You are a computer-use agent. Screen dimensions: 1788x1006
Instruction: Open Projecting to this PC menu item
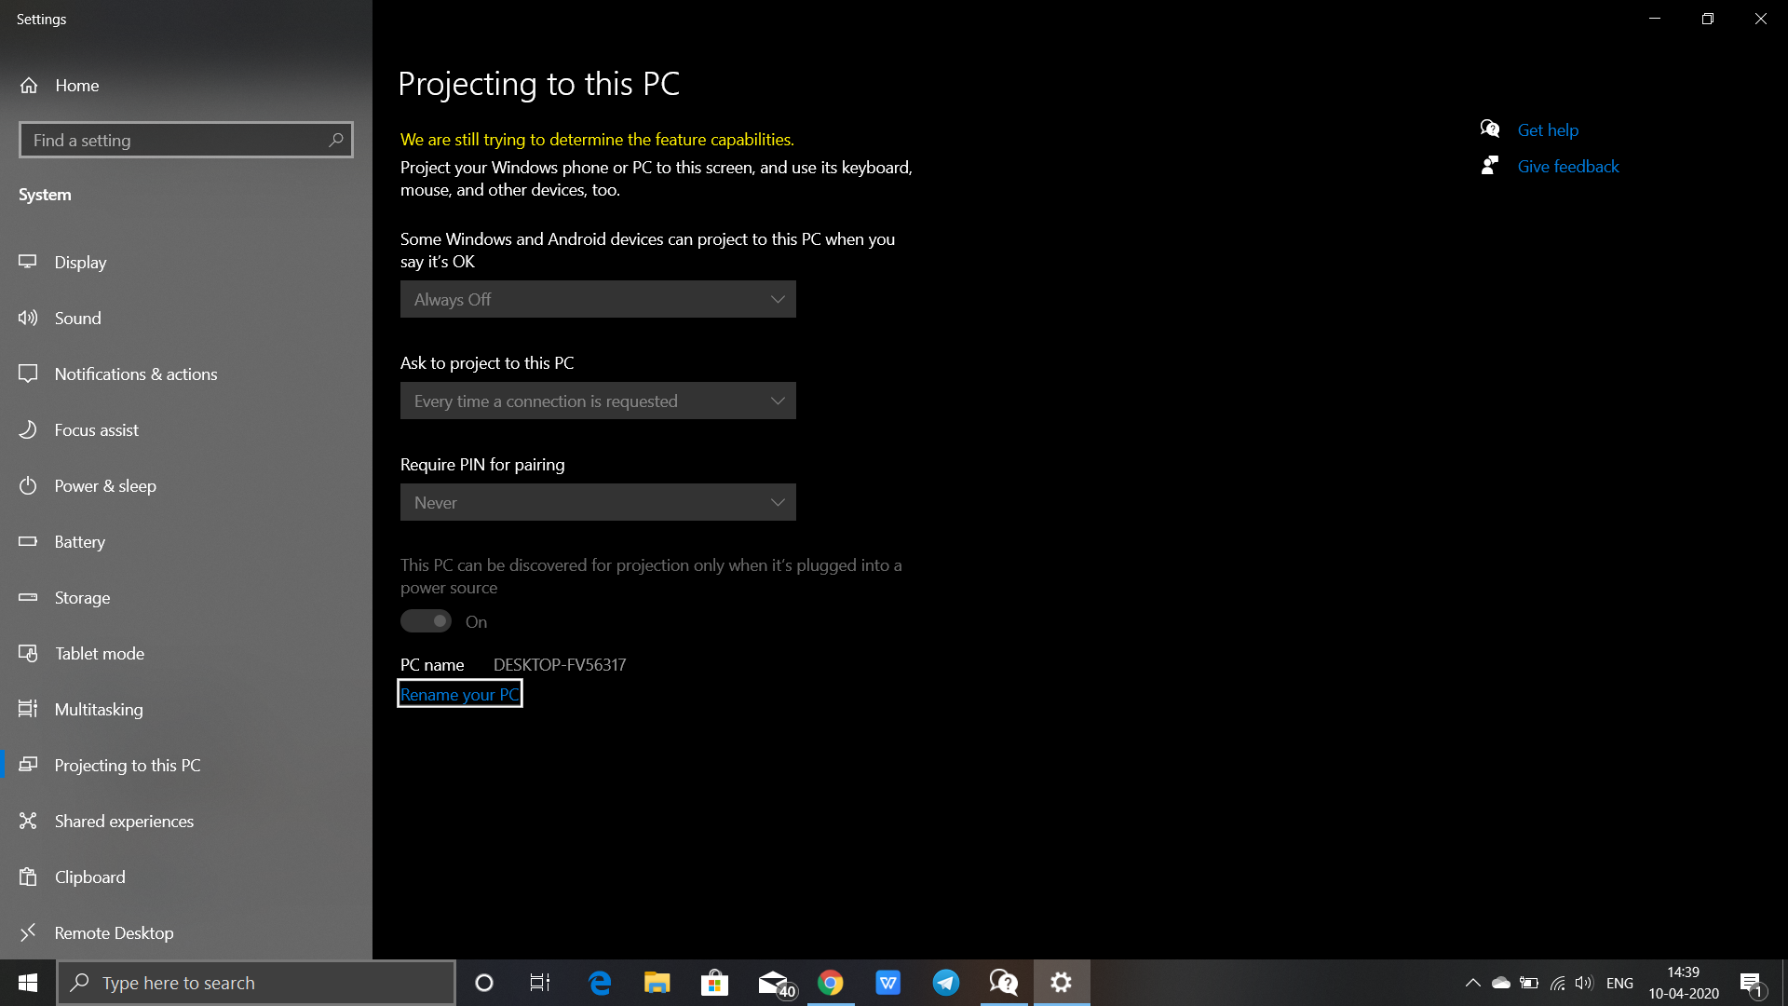127,764
